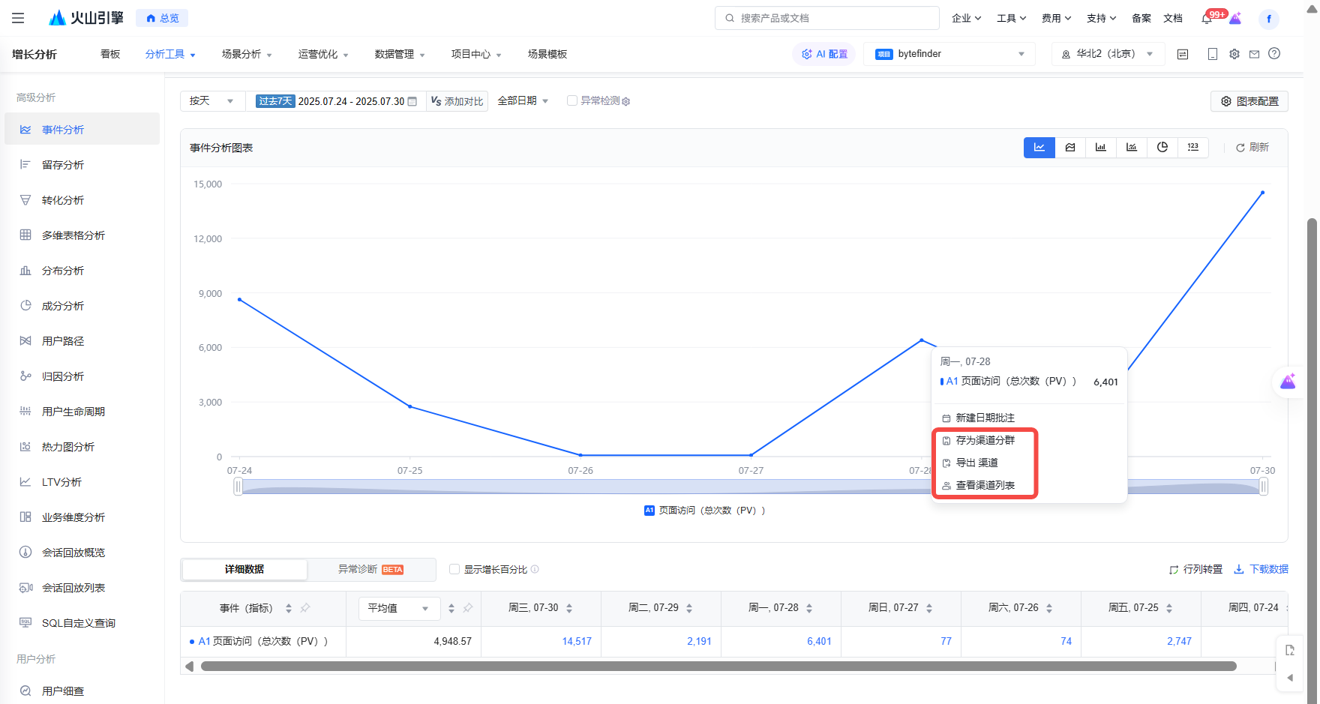This screenshot has width=1320, height=704.
Task: Switch to the 异常诊断 tab
Action: coord(370,569)
